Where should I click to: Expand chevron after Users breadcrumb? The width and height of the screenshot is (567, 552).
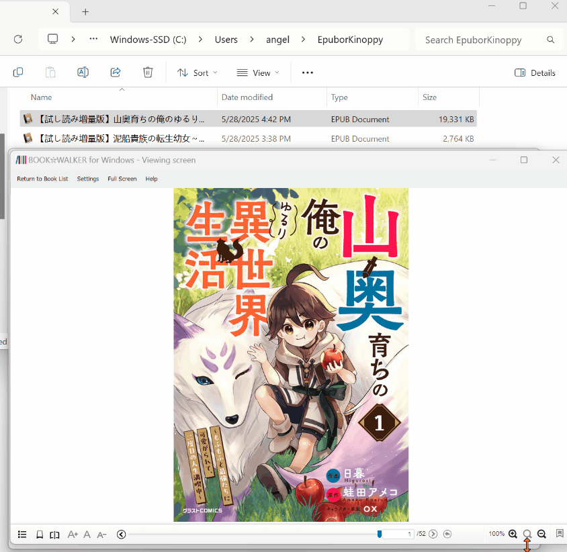coord(252,39)
